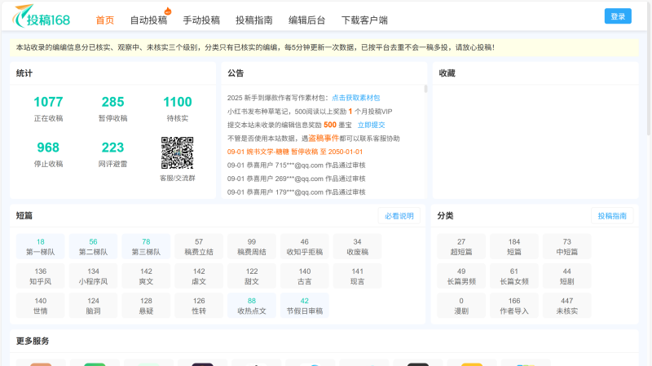Click the 立即提交 link in announcements

[371, 125]
